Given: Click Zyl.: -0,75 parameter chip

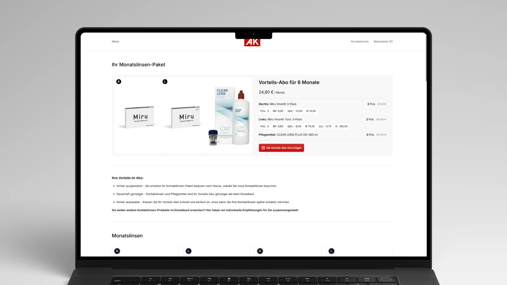Looking at the screenshot, I should pyautogui.click(x=325, y=126).
